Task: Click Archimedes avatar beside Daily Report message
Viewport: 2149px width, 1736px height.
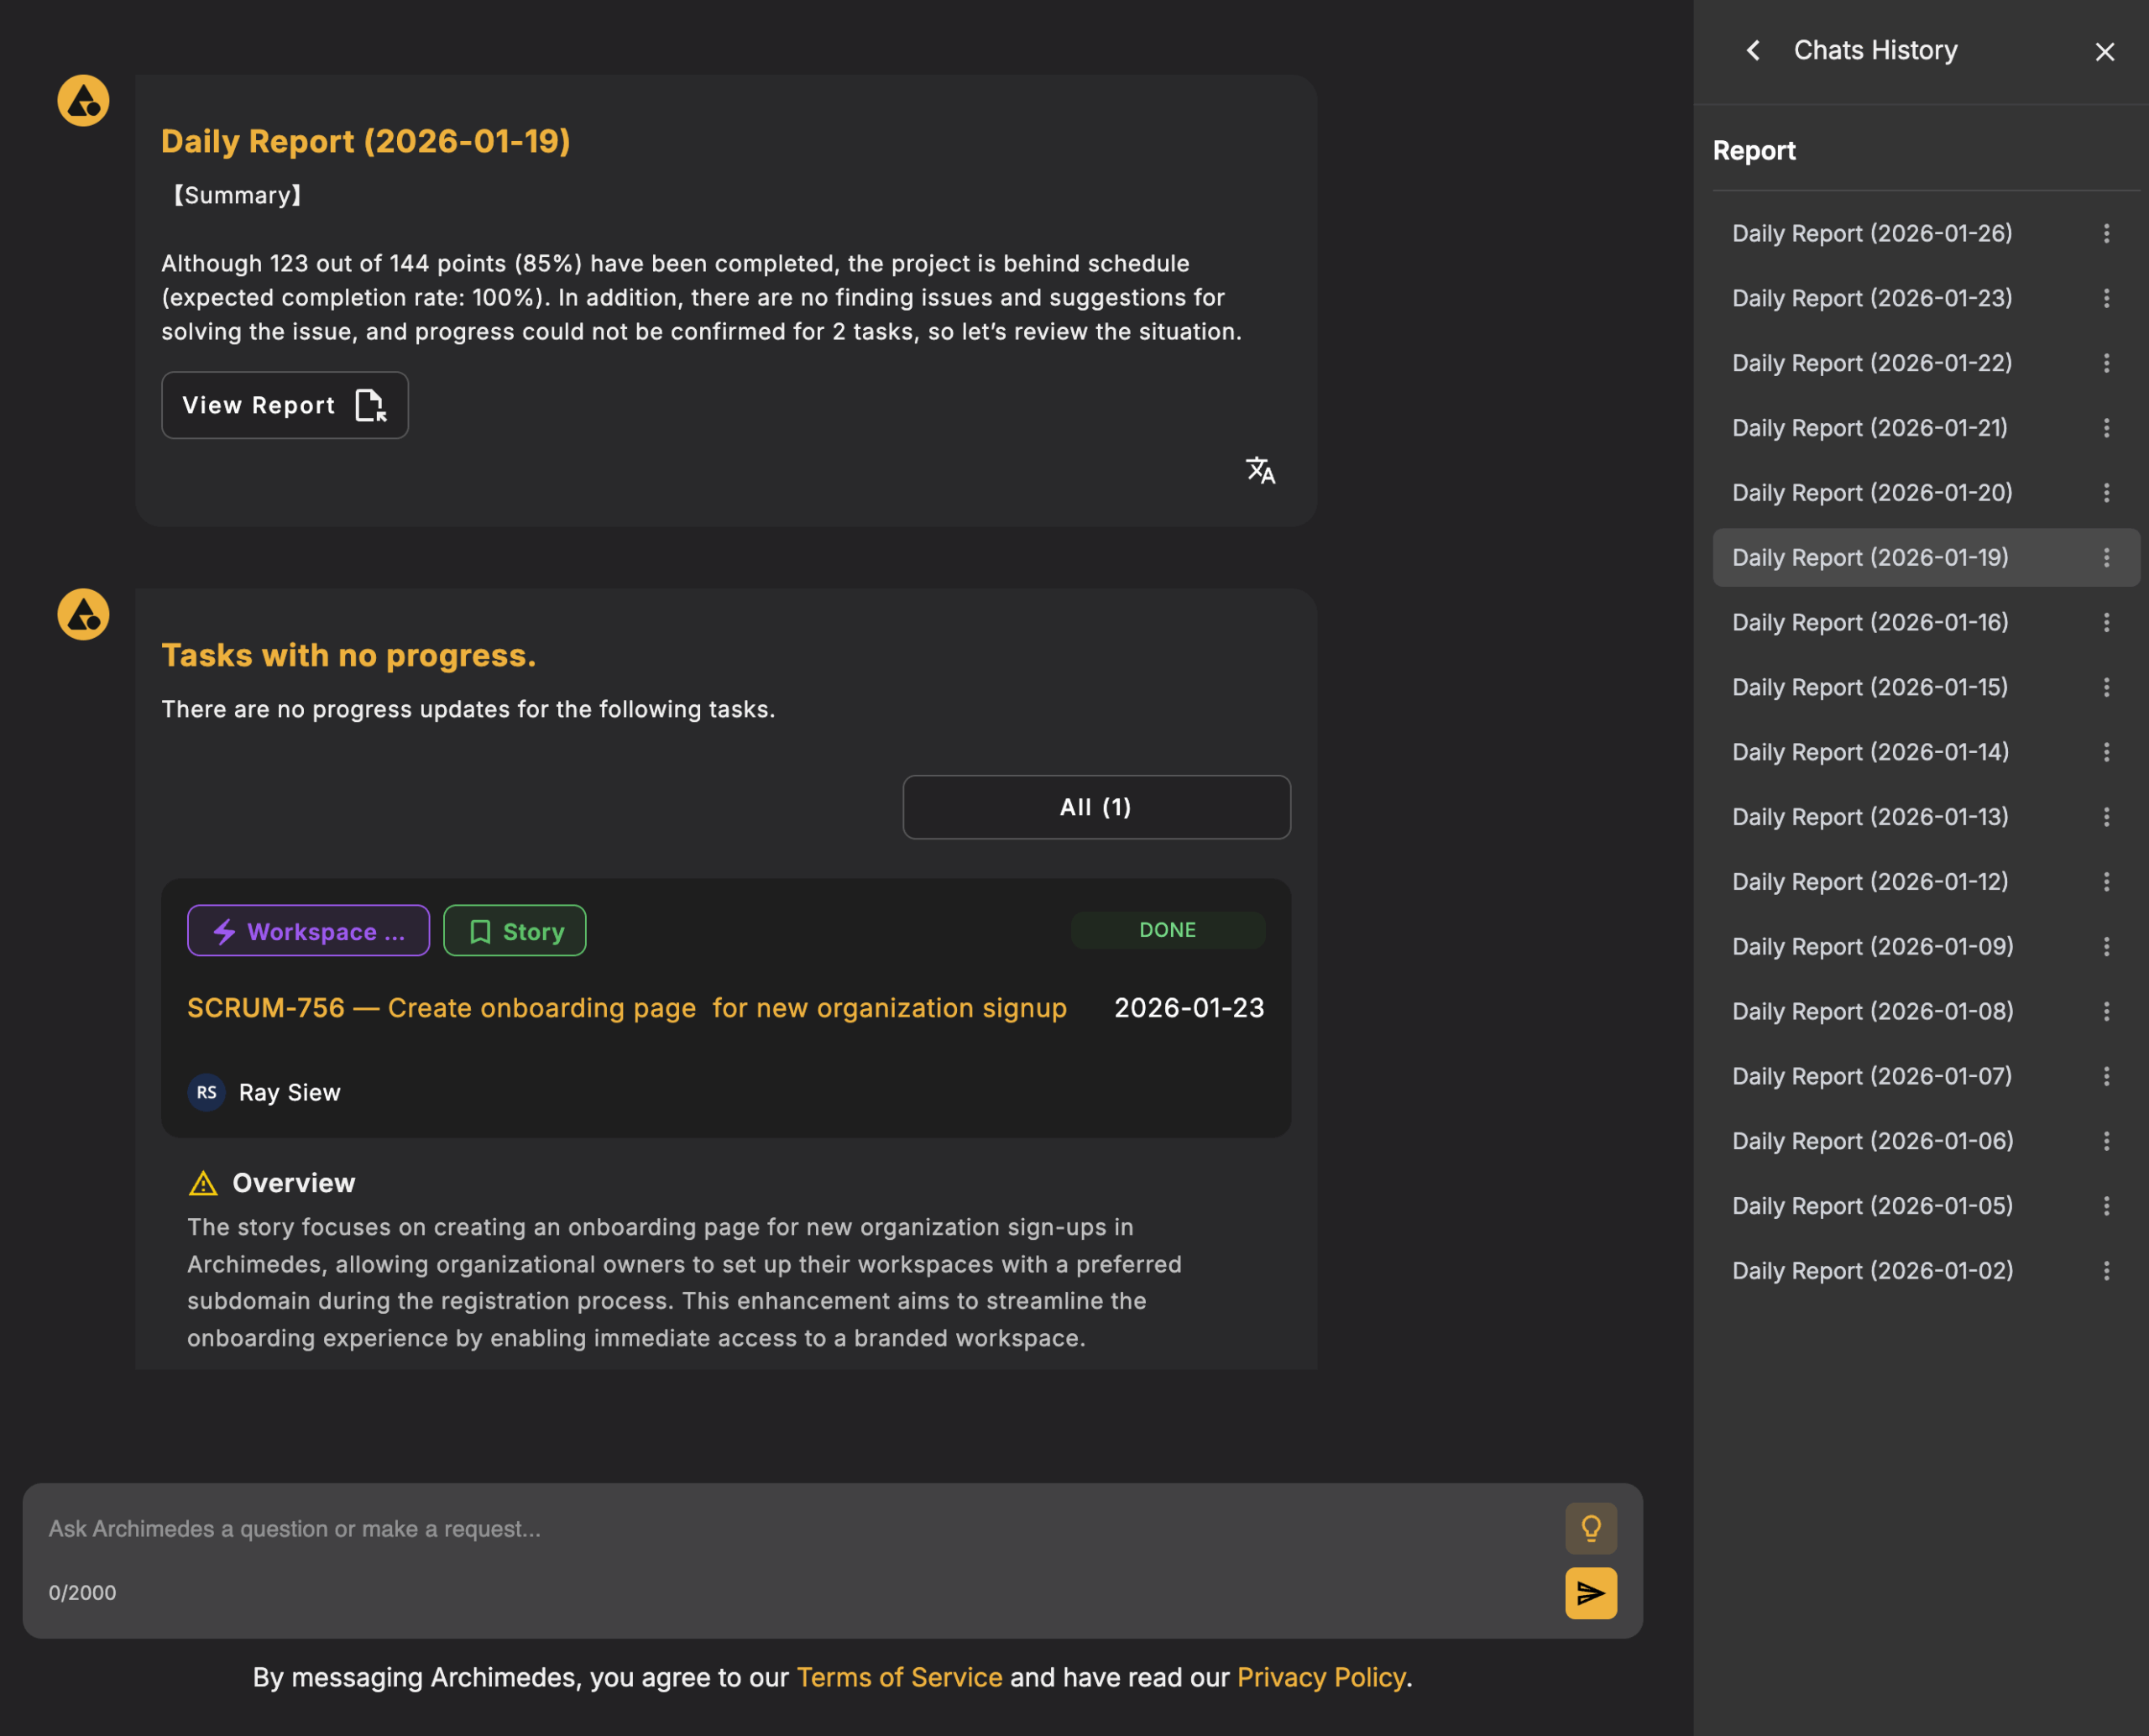Action: pos(83,100)
